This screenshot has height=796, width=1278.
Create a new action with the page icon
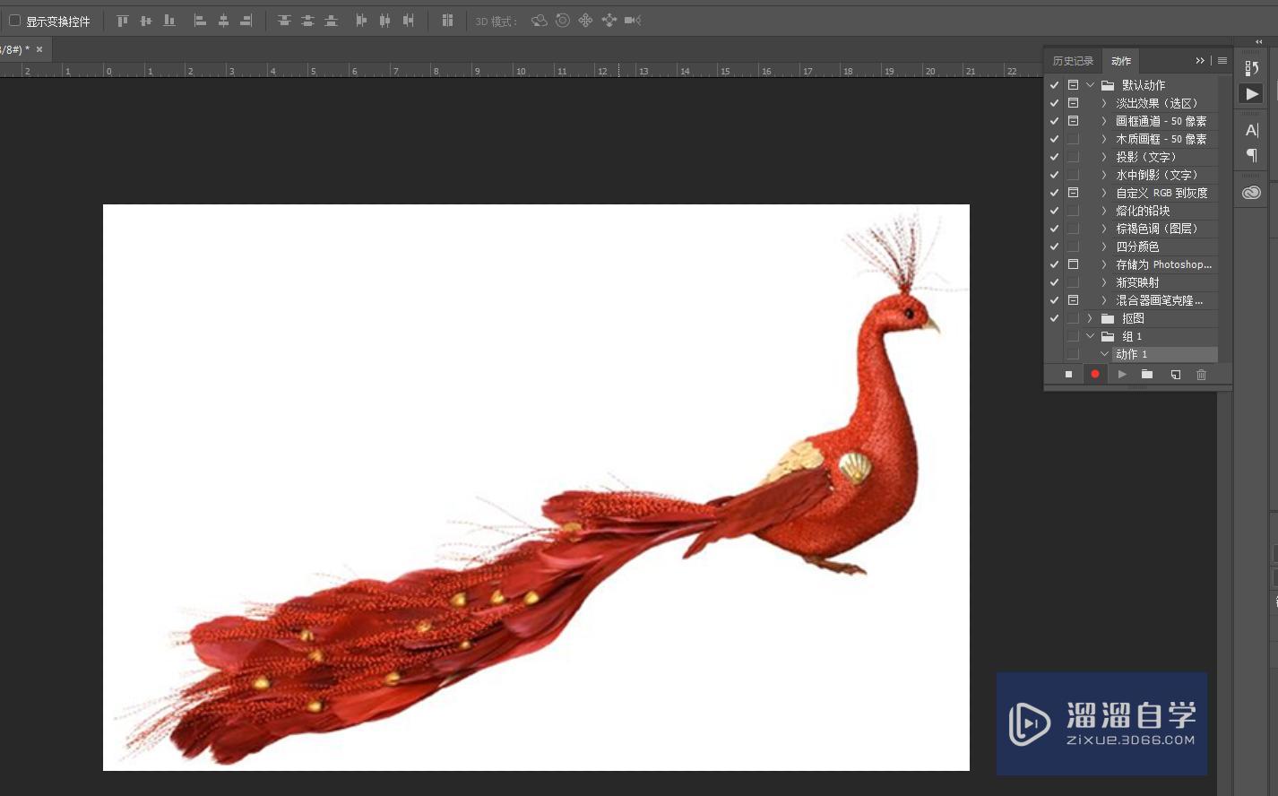coord(1175,375)
